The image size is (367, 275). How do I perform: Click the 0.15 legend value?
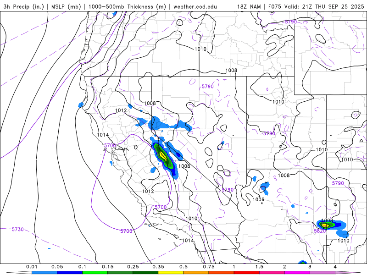tap(108, 267)
